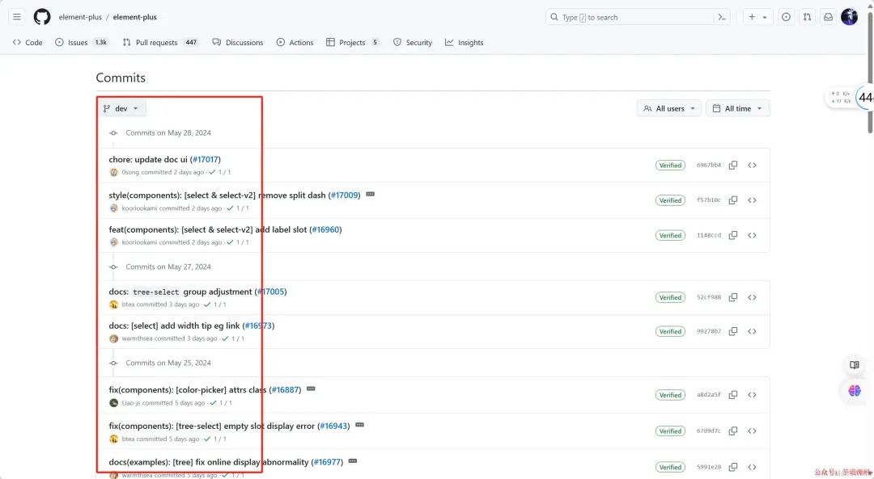This screenshot has width=874, height=479.
Task: Open the element-plus repository name link
Action: click(x=135, y=17)
